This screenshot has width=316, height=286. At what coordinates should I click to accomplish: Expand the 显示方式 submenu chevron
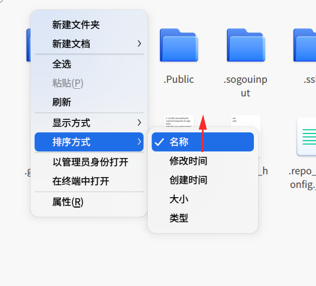(x=139, y=123)
